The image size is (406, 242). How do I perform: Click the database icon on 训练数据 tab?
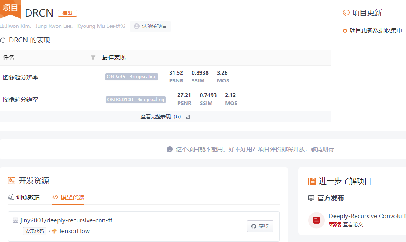pyautogui.click(x=11, y=197)
